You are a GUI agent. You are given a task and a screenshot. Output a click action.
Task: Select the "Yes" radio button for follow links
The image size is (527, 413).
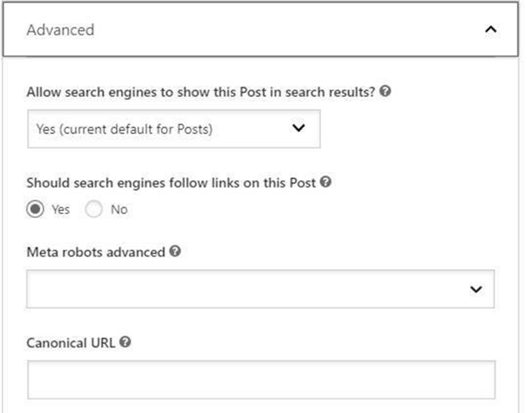(x=35, y=209)
